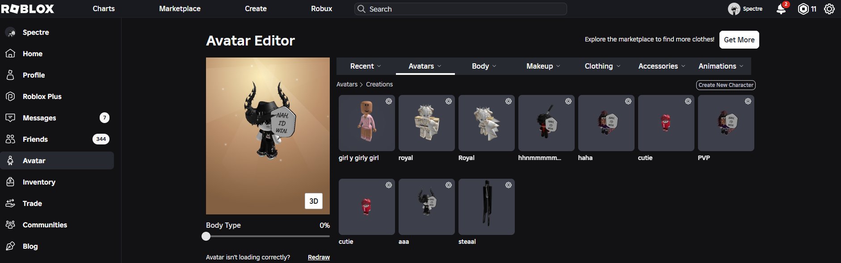
Task: Click the Blog pen icon in sidebar
Action: click(10, 246)
